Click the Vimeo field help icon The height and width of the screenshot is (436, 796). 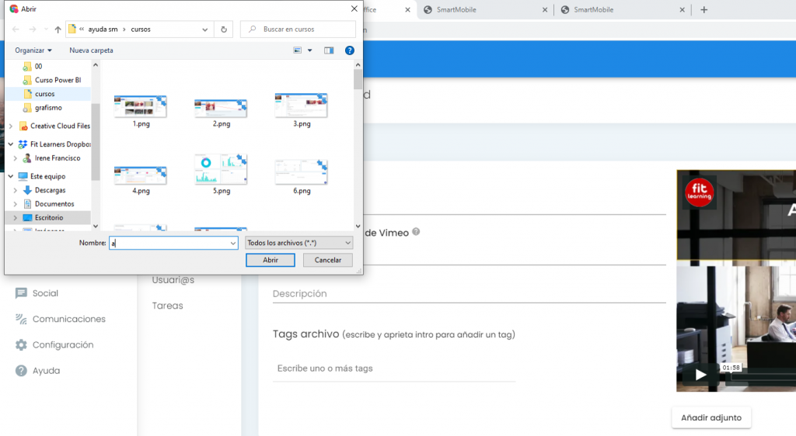pos(417,232)
